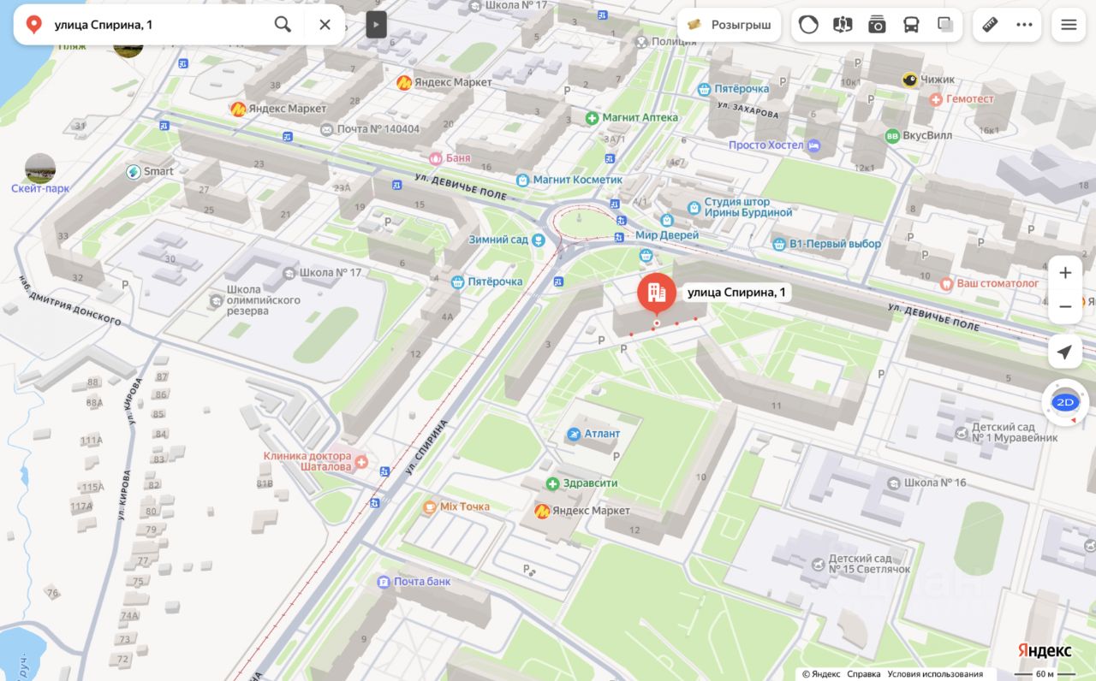Select the Просто Хостел marker
Screen dimensions: 1096x681
pos(814,145)
